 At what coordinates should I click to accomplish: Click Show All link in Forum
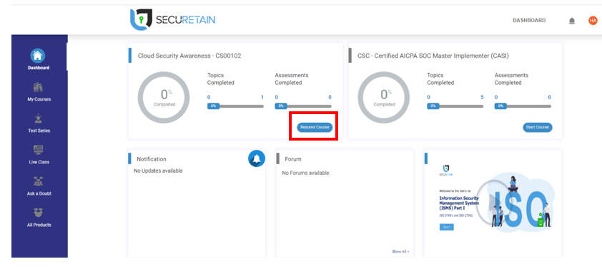[400, 252]
